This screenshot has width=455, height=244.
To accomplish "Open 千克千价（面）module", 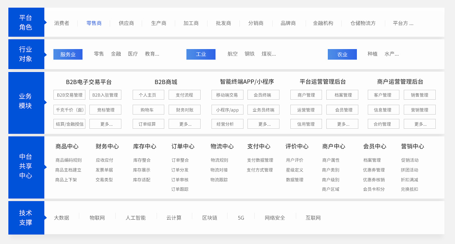I will pyautogui.click(x=69, y=110).
